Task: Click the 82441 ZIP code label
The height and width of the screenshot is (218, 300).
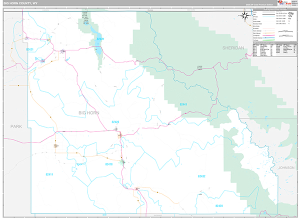Action: point(183,104)
